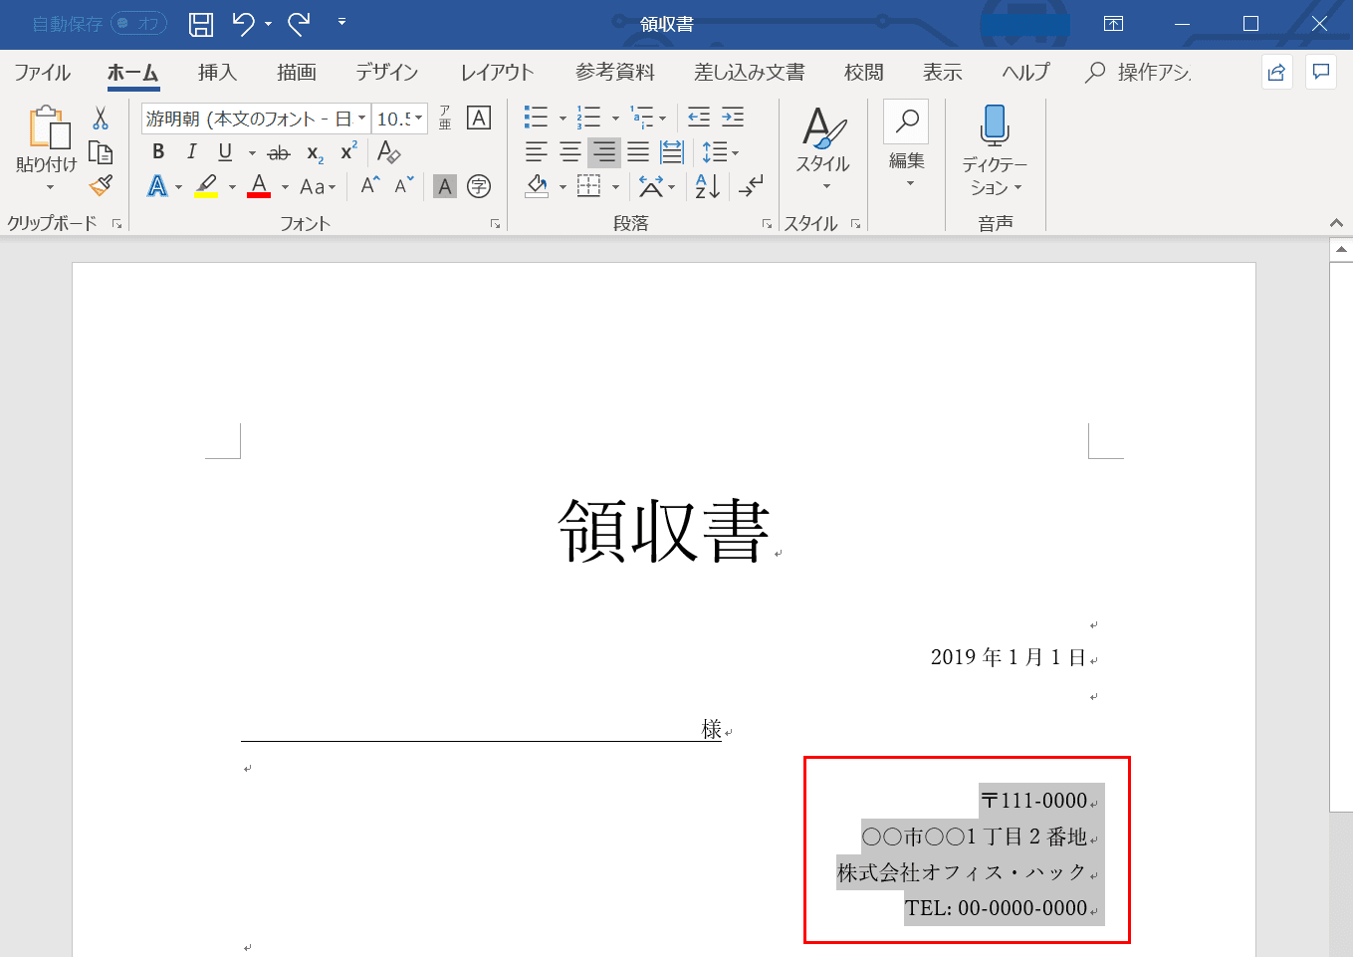1353x957 pixels.
Task: Toggle Subscript formatting
Action: (315, 152)
